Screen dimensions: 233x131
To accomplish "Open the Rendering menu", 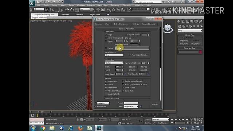I will click(115, 5).
